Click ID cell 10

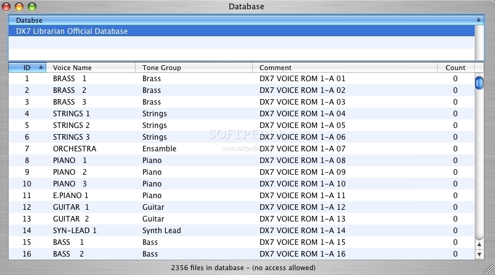(x=27, y=184)
